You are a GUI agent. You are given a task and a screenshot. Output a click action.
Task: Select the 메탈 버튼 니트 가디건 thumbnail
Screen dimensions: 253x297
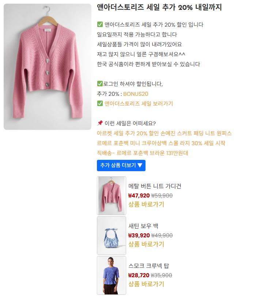pos(112,196)
